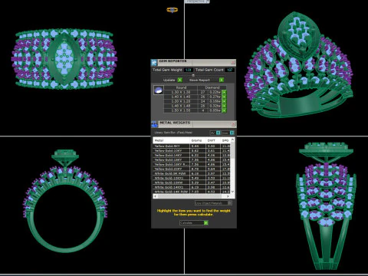Click the DWT column header
Image resolution: width=368 pixels, height=276 pixels.
(x=213, y=140)
